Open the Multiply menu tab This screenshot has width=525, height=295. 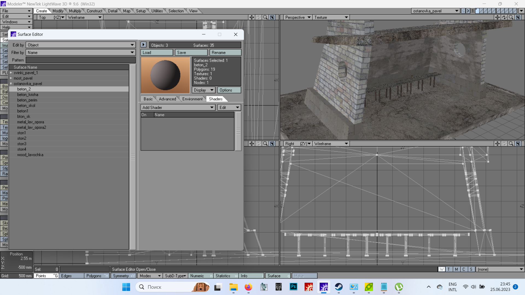[75, 11]
